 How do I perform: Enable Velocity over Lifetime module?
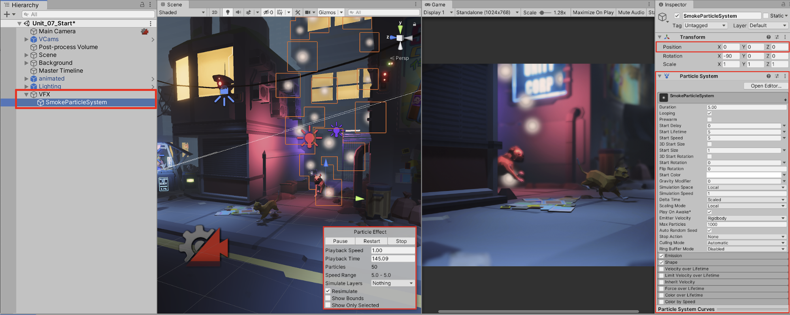pos(661,269)
